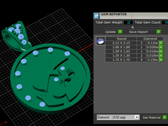Click the green arrow for the 2.12 X 2.13 row
Image resolution: width=168 pixels, height=126 pixels.
click(x=161, y=43)
